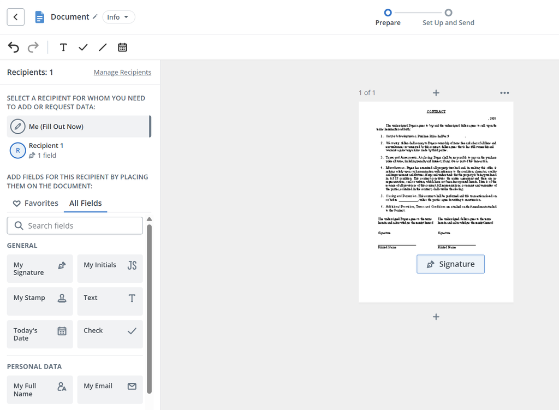
Task: Switch to the All Fields tab
Action: (86, 203)
